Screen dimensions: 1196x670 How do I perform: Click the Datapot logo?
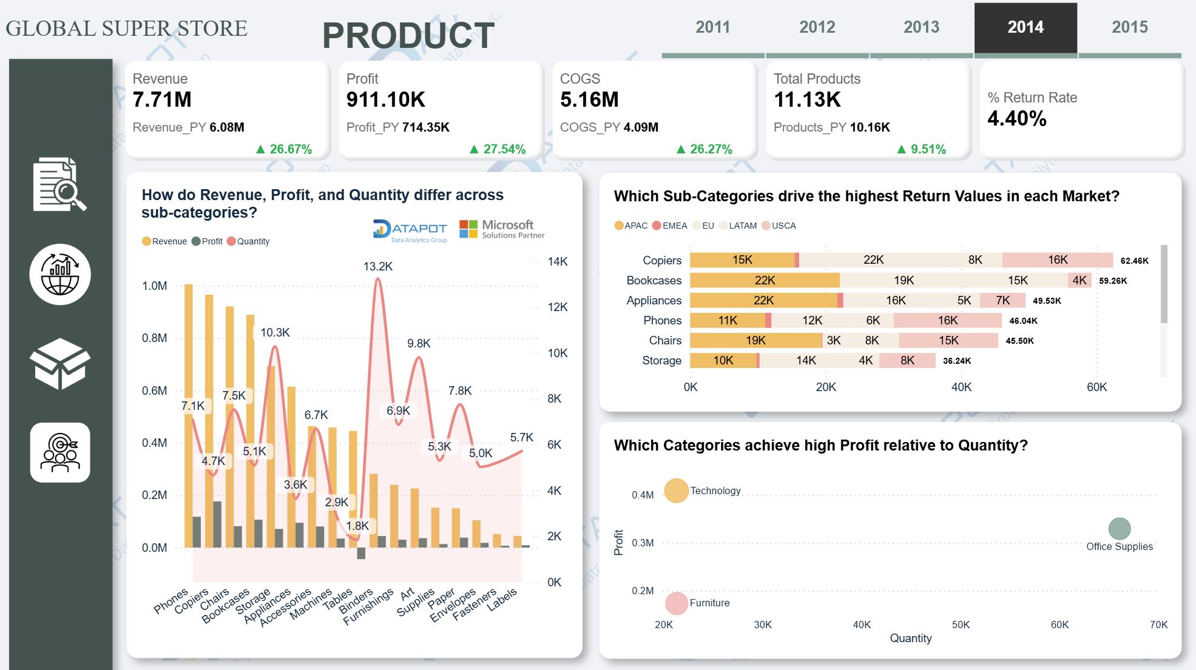[x=410, y=231]
